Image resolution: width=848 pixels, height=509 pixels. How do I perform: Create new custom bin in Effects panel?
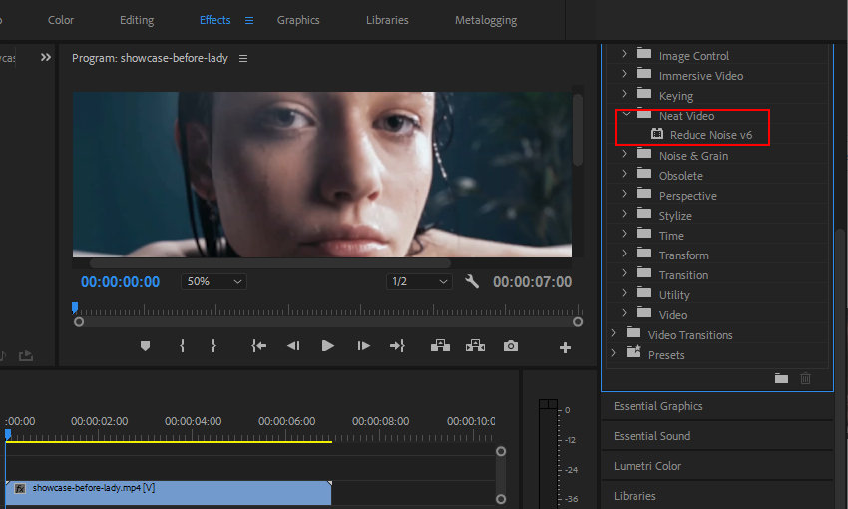point(781,378)
